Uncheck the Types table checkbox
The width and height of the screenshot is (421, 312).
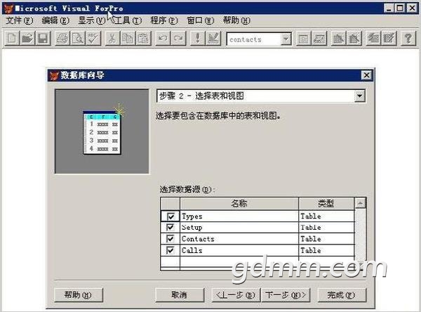(170, 216)
